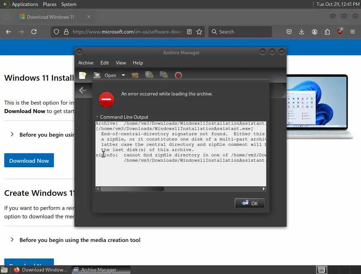Expand the Open recent dropdown arrow
This screenshot has width=361, height=274.
(123, 75)
